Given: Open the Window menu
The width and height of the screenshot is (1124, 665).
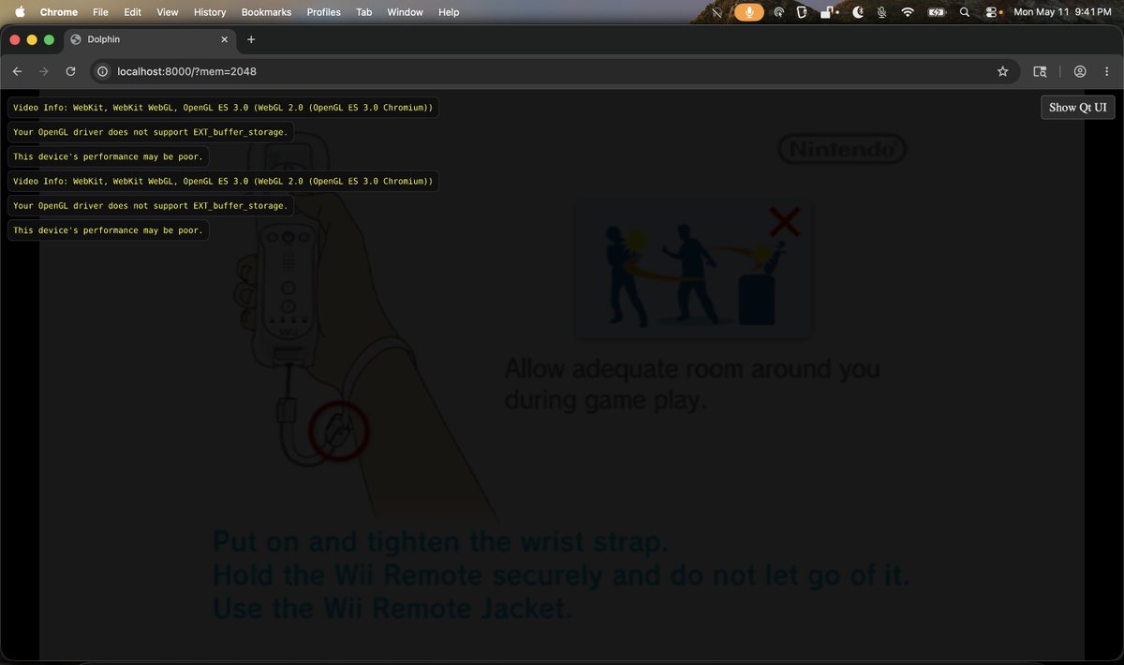Looking at the screenshot, I should (405, 12).
